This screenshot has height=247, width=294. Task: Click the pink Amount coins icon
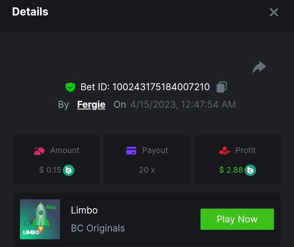[x=39, y=151]
